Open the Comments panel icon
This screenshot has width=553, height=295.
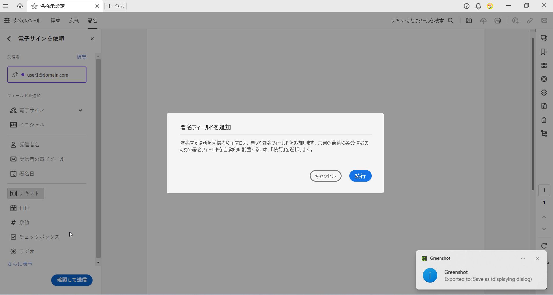point(545,38)
